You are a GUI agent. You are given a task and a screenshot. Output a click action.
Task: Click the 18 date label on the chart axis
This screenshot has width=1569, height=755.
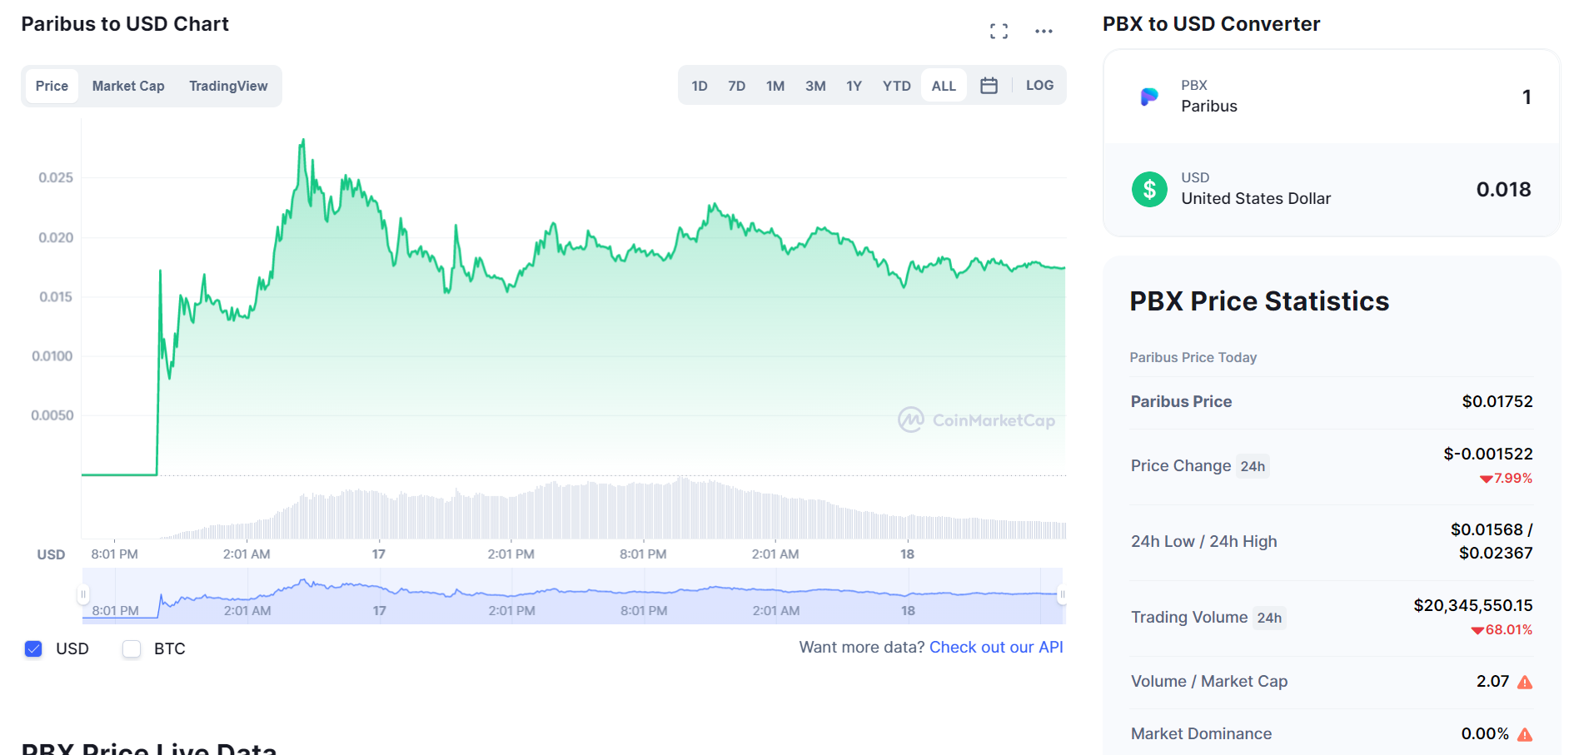[908, 554]
